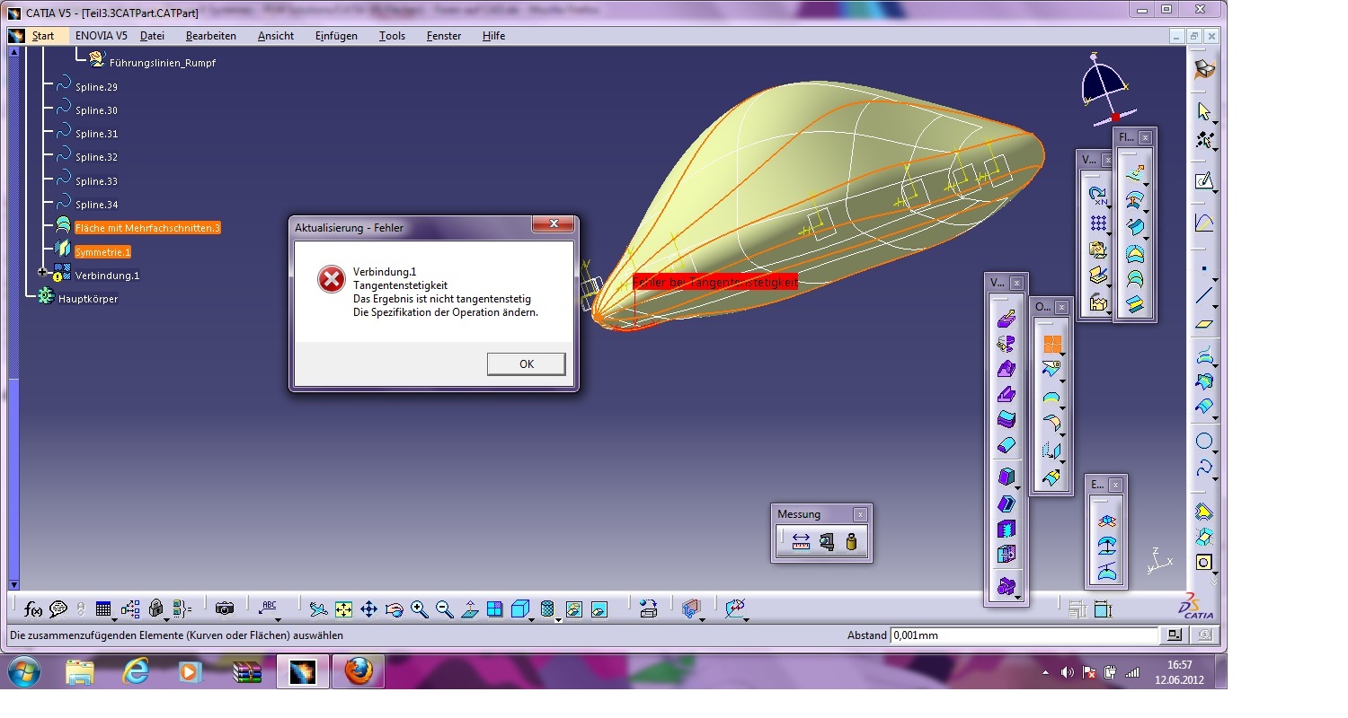1348x718 pixels.
Task: Click the Abstand 0,001mm input field
Action: [1024, 635]
